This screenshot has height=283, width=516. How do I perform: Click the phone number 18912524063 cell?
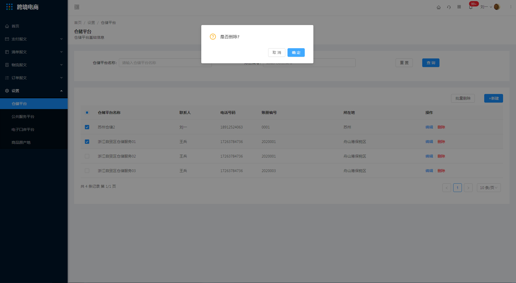tap(231, 127)
